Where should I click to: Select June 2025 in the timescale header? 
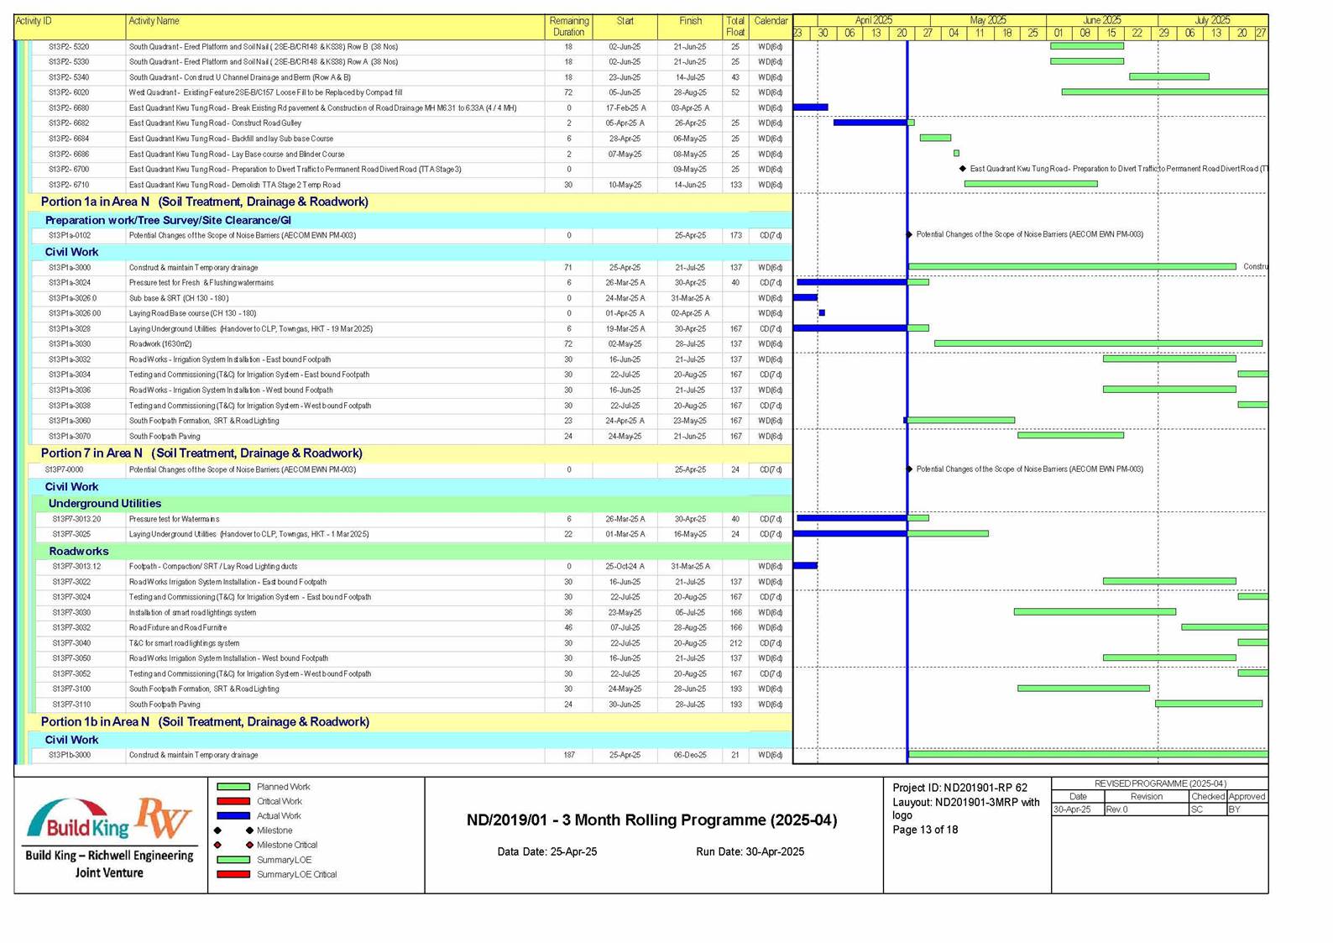tap(1102, 20)
